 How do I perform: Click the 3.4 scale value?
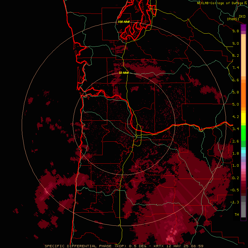pos(236,129)
